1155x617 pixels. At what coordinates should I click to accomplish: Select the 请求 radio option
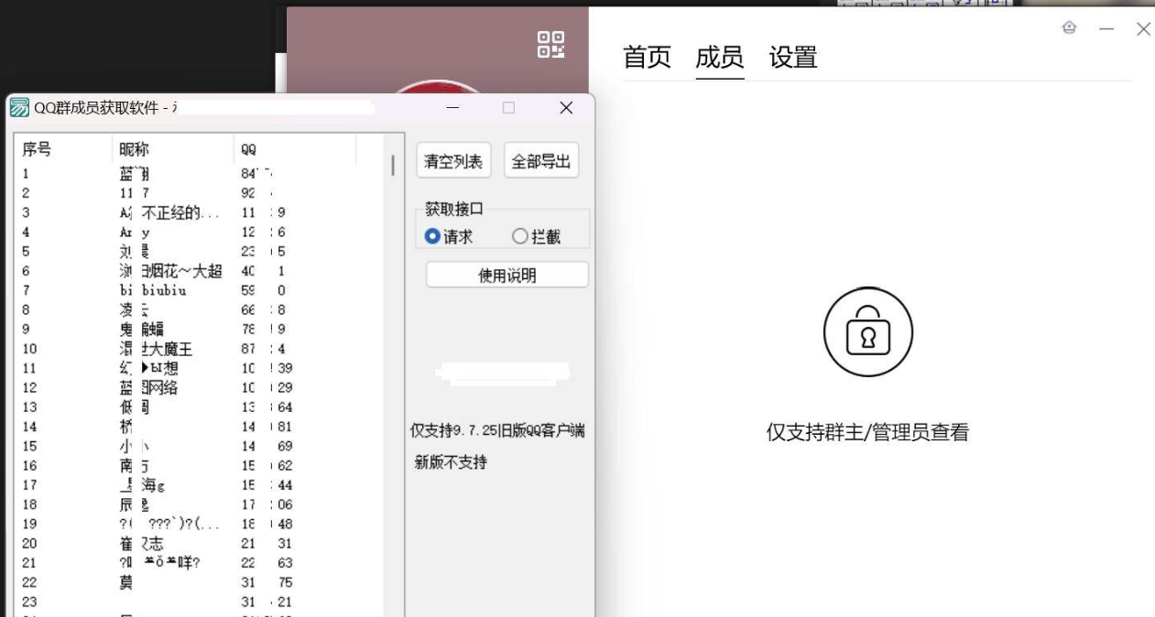[x=433, y=236]
